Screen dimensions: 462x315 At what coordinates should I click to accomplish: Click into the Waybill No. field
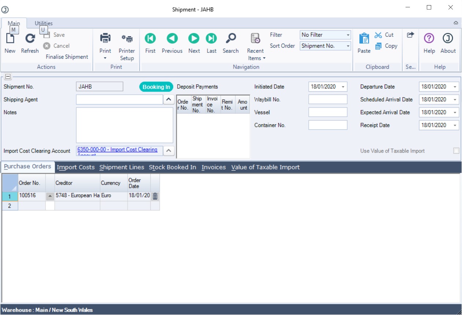click(x=327, y=99)
